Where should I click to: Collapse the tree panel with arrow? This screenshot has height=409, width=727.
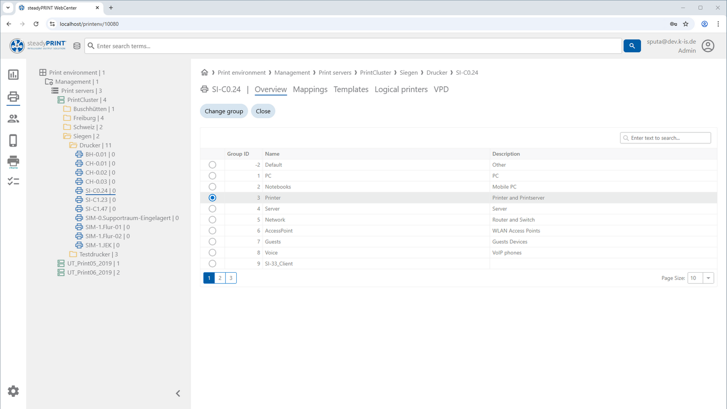point(178,393)
